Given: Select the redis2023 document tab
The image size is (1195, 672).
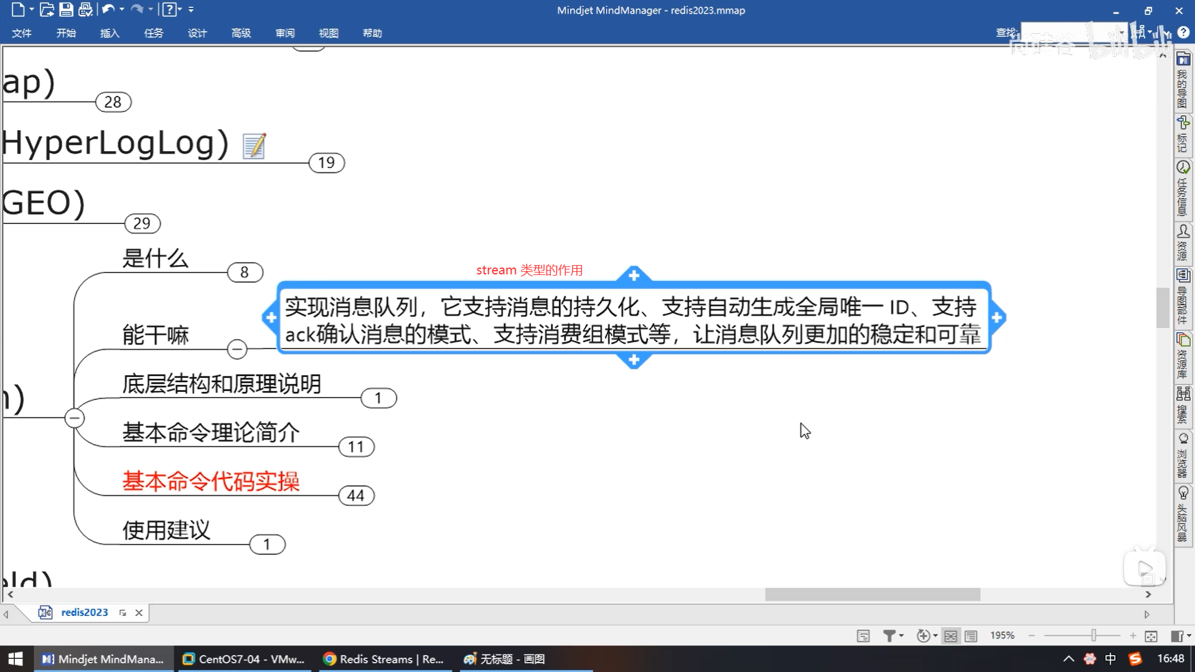Looking at the screenshot, I should click(x=84, y=612).
